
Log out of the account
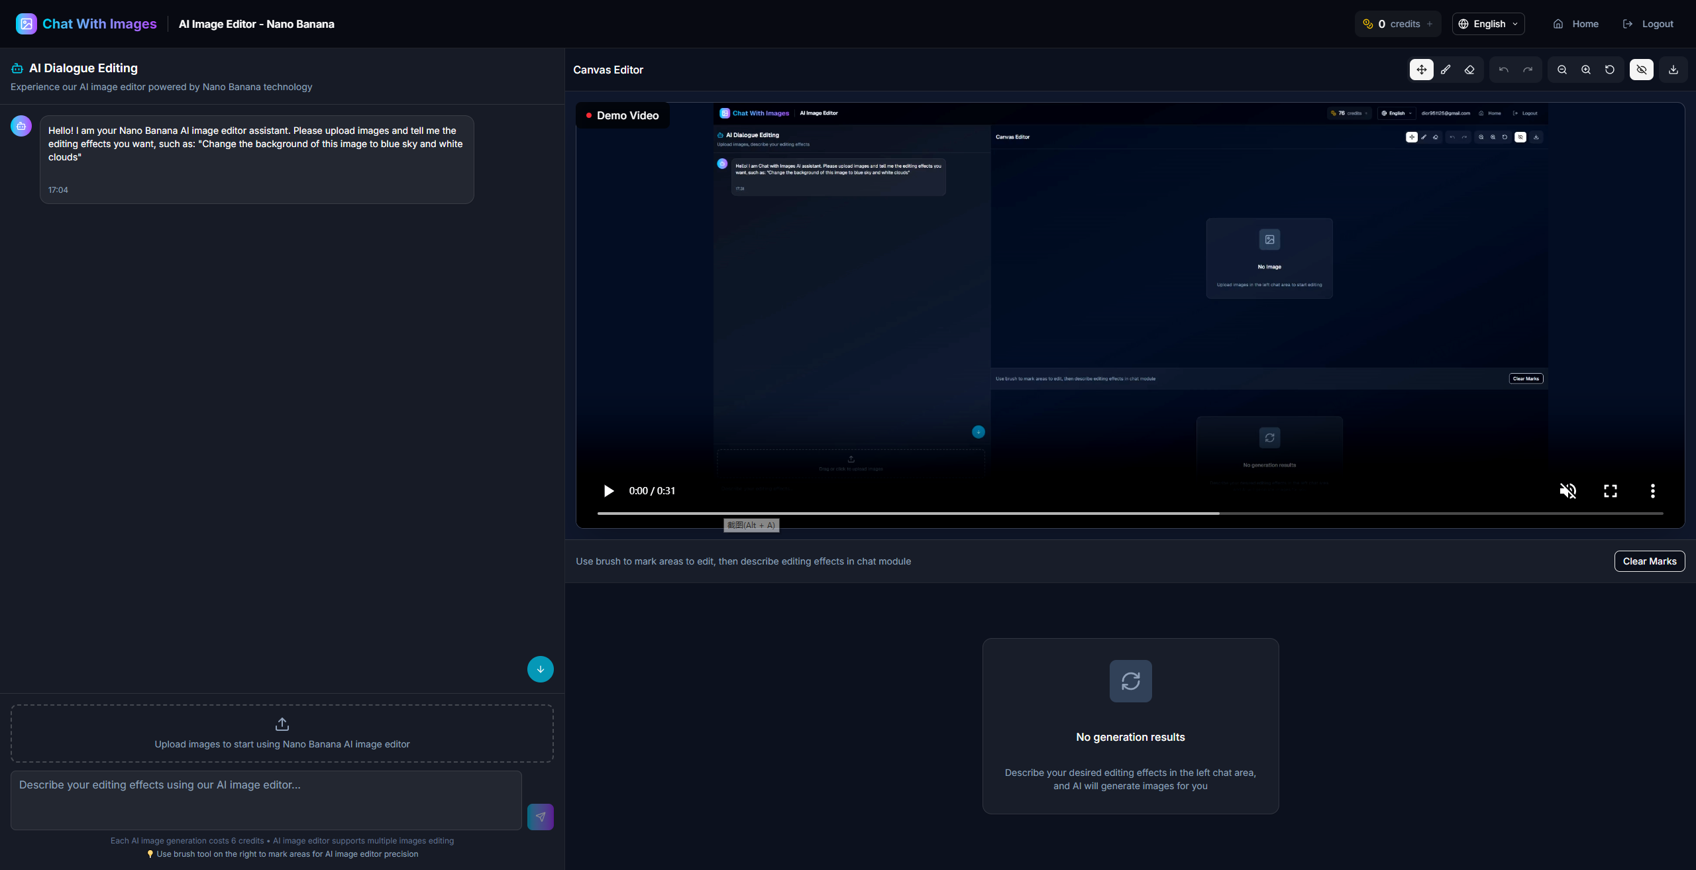1648,24
